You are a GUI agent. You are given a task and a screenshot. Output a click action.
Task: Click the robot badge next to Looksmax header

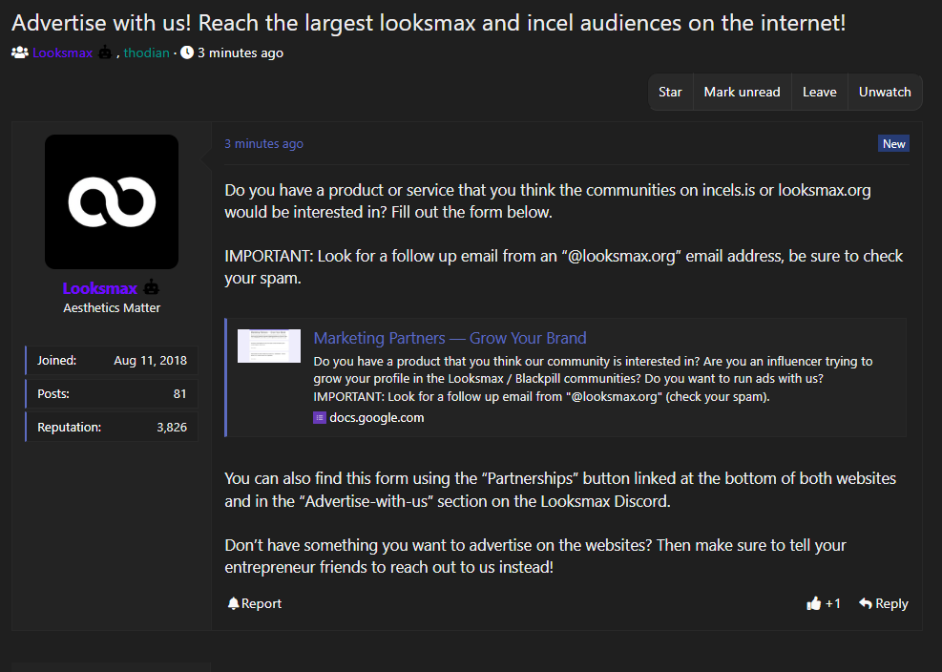105,52
